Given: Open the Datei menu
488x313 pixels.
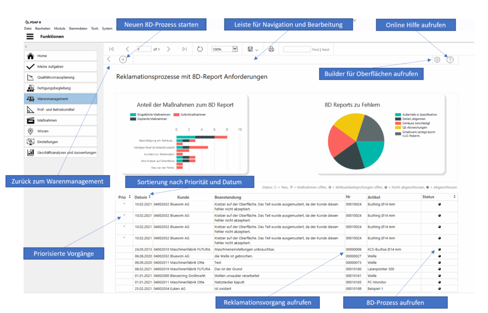Looking at the screenshot, I should coord(29,28).
